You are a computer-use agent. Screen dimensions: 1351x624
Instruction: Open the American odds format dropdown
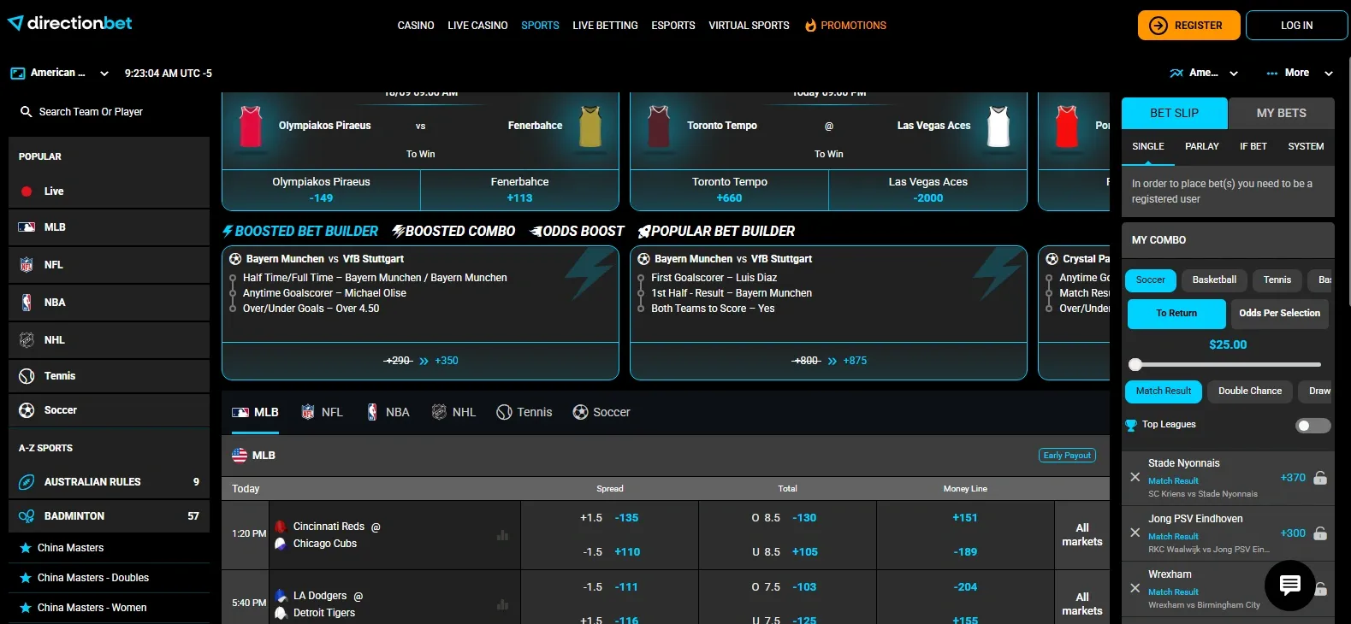(x=60, y=74)
